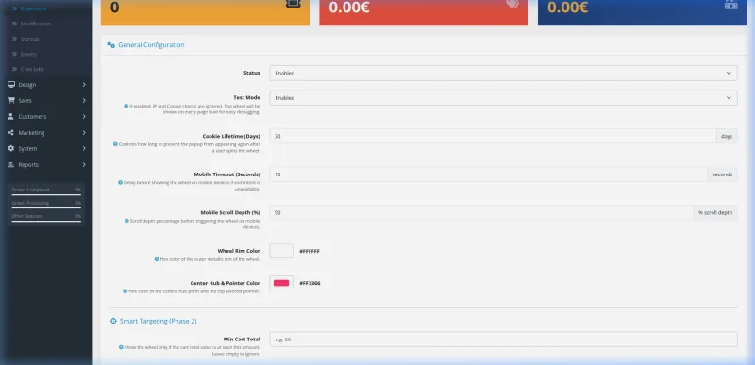This screenshot has width=755, height=365.
Task: Click the Mobile Timeout seconds input
Action: [x=488, y=174]
